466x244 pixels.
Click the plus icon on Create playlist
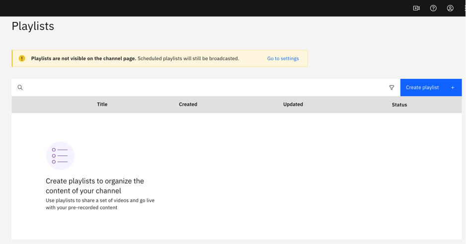453,88
